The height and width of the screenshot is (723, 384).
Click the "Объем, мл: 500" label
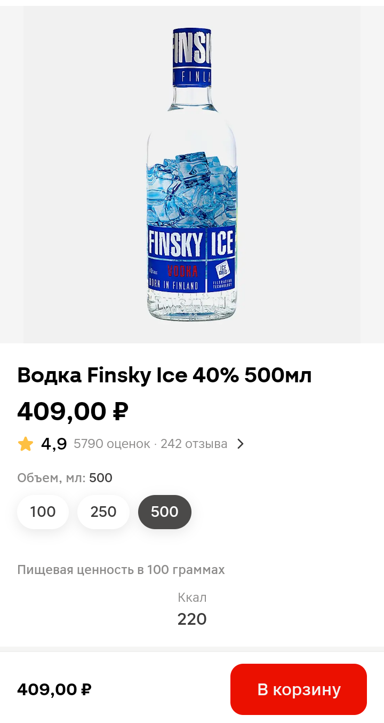click(65, 478)
